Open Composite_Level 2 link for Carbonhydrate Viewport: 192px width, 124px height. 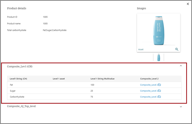149,97
